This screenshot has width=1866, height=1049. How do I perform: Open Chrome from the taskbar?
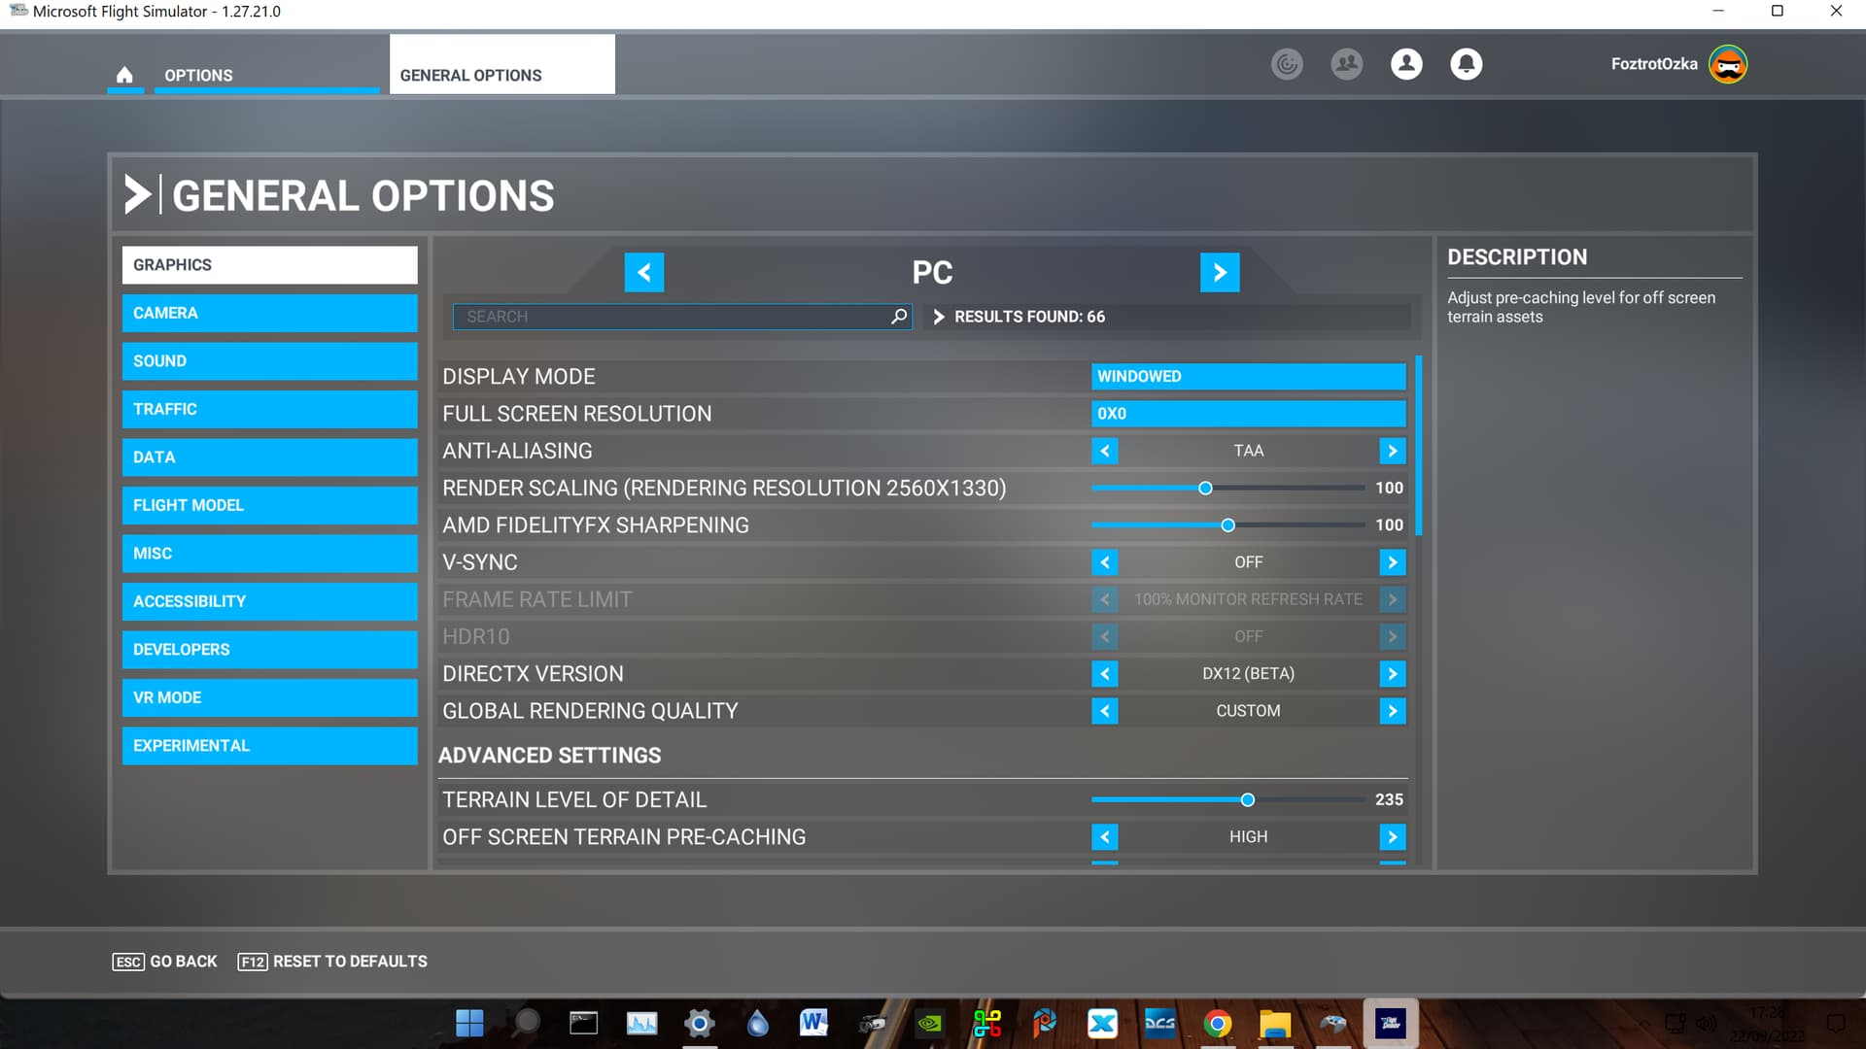coord(1217,1023)
